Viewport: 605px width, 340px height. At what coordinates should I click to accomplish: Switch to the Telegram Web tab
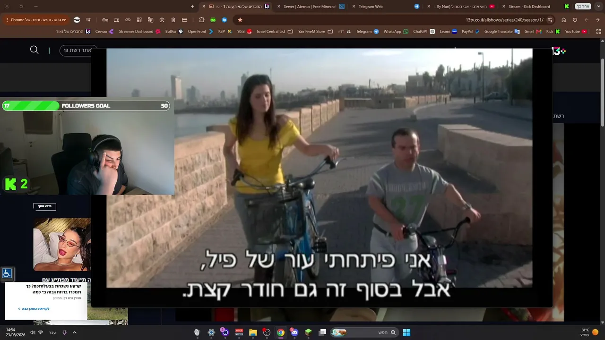click(x=385, y=7)
